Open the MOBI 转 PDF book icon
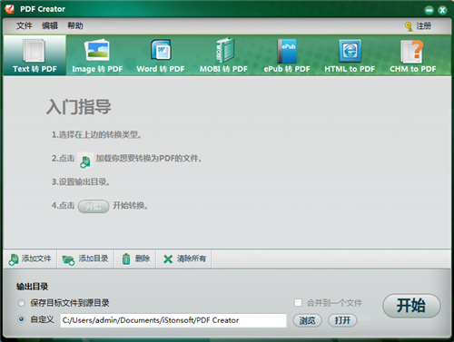This screenshot has height=342, width=454. (x=224, y=50)
